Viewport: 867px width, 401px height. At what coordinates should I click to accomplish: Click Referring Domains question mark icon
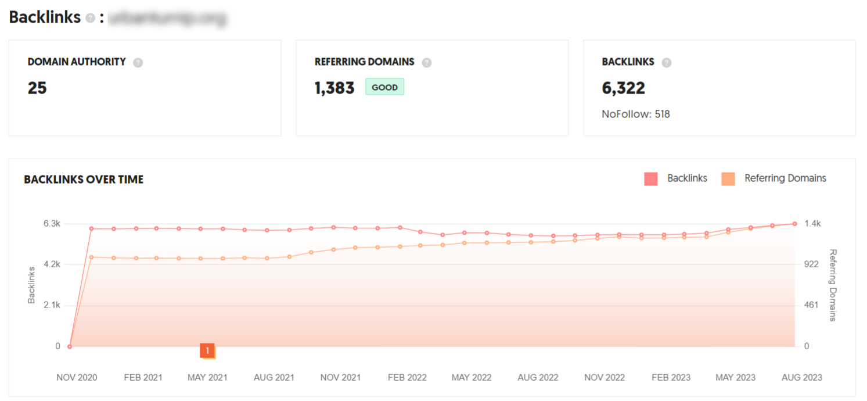pyautogui.click(x=427, y=63)
